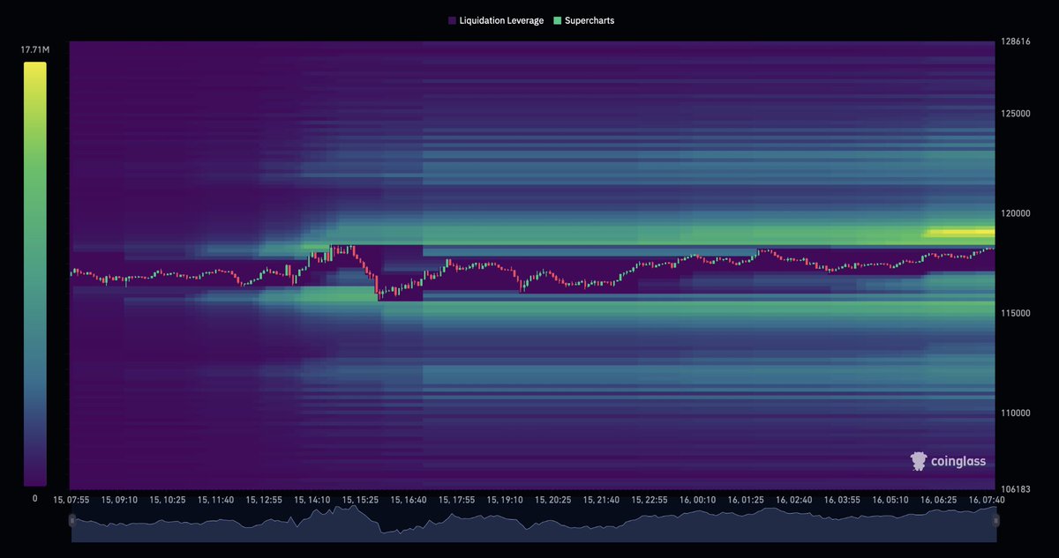Click the 15, 10:25 time axis label
This screenshot has height=558, width=1059.
168,500
